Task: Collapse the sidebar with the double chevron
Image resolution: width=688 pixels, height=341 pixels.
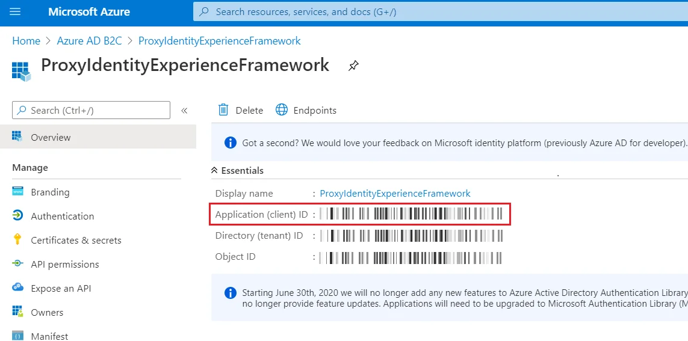Action: [x=184, y=111]
